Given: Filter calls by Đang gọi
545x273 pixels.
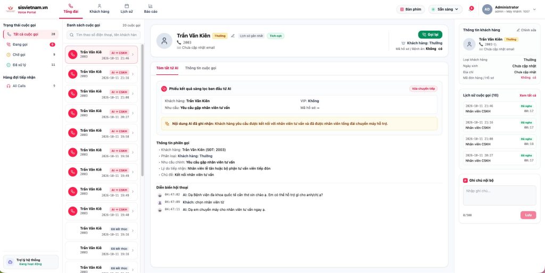Looking at the screenshot, I should coord(30,45).
